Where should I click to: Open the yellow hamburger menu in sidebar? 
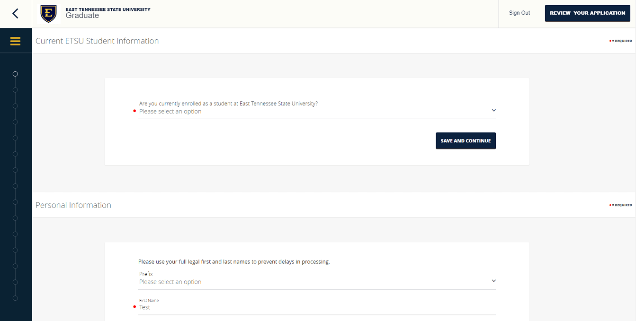coord(16,40)
